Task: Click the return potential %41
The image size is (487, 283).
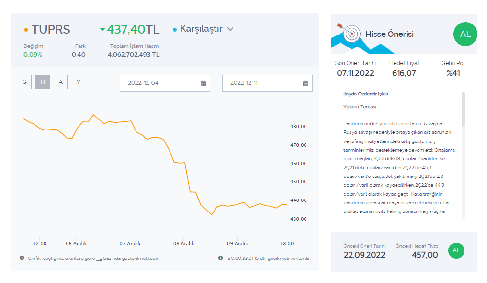Action: [x=453, y=73]
